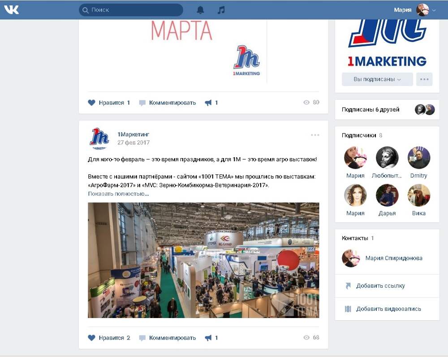
Task: Expand the Вы подписаны subscription dropdown
Action: (x=377, y=79)
